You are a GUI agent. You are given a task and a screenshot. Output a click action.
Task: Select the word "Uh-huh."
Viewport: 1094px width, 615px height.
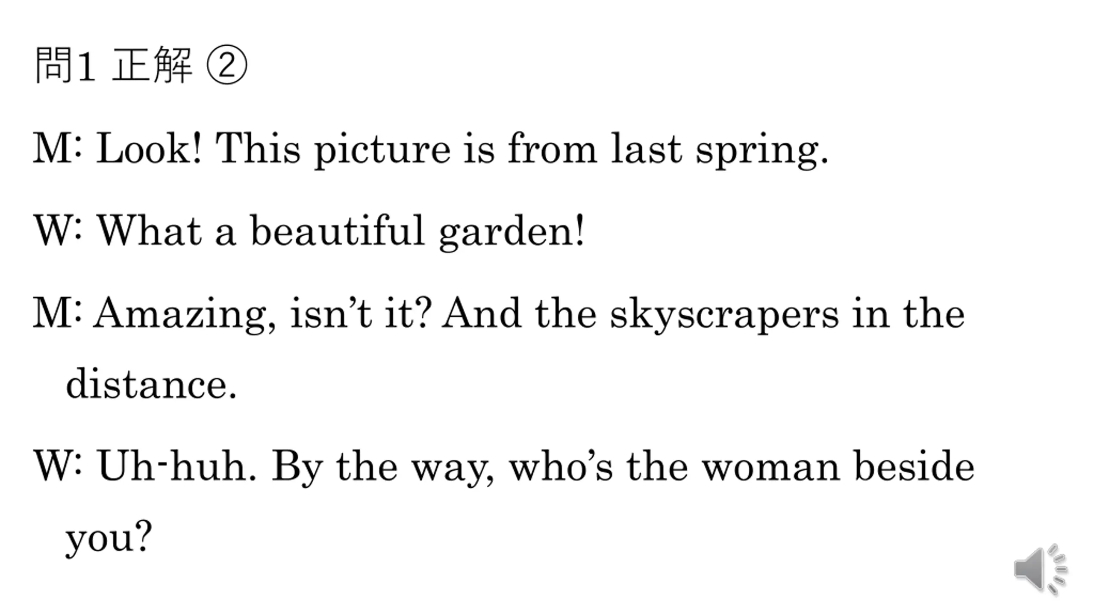click(x=177, y=466)
